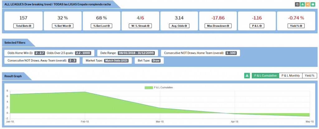Click info icon on W / L Streak
This screenshot has width=319, height=129.
click(x=149, y=26)
